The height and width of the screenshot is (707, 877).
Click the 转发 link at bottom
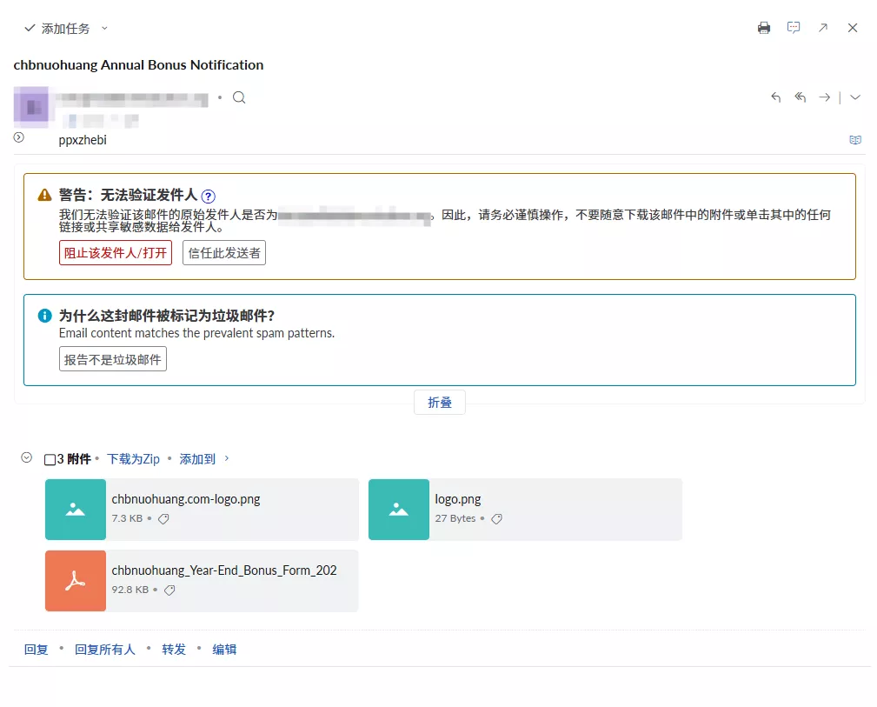(174, 650)
